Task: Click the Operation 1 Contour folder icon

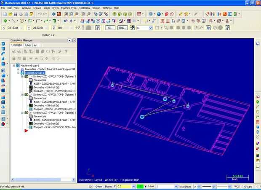Action: tap(26, 76)
